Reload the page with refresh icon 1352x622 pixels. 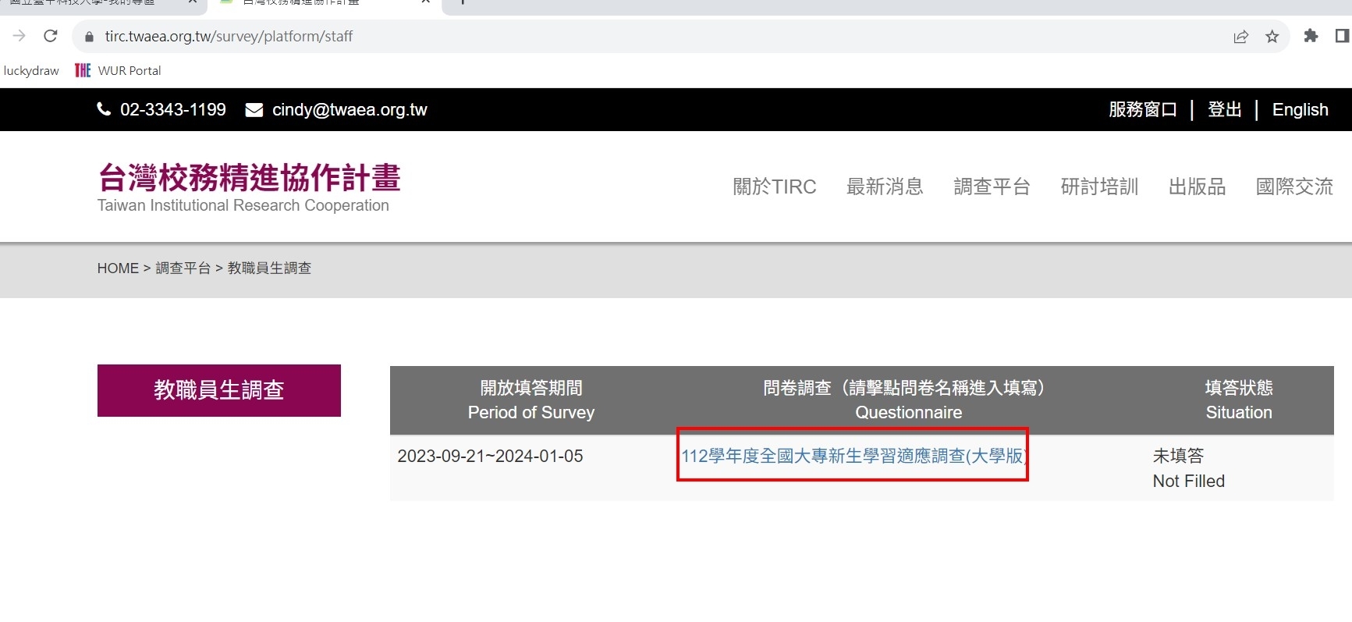point(51,36)
